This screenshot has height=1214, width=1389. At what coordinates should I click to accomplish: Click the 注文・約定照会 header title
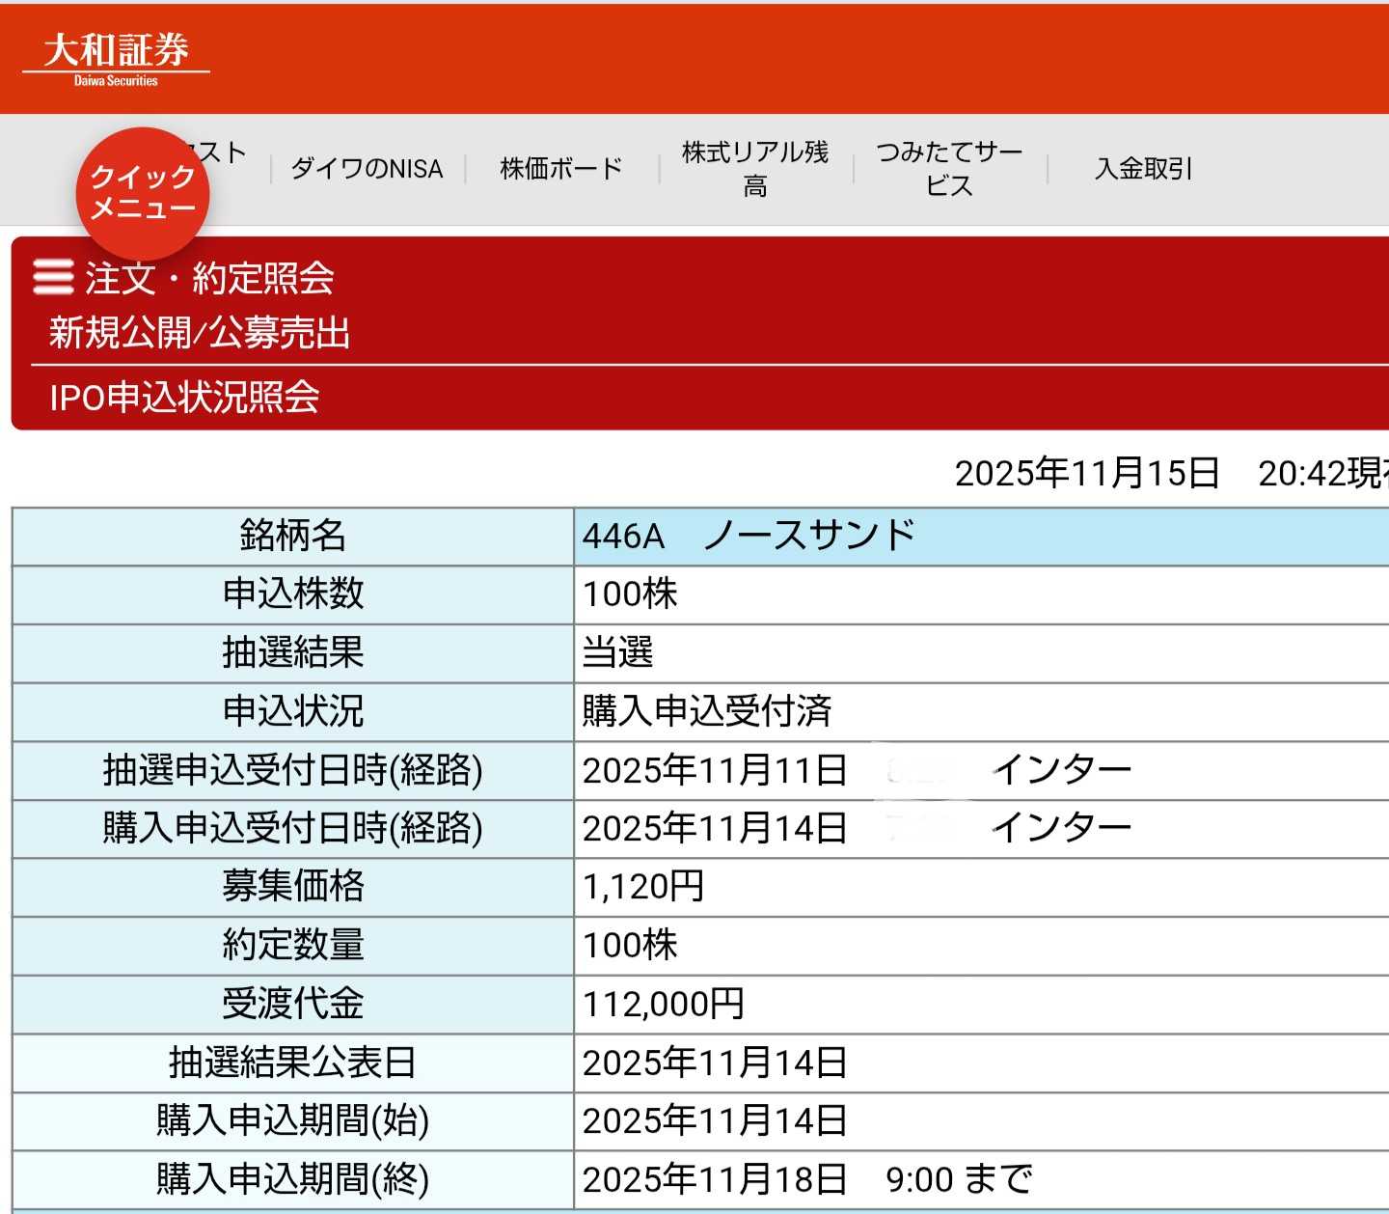tap(209, 278)
